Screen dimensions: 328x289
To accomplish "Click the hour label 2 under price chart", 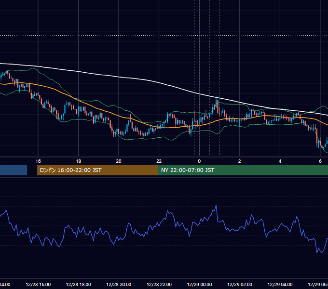I will point(240,161).
